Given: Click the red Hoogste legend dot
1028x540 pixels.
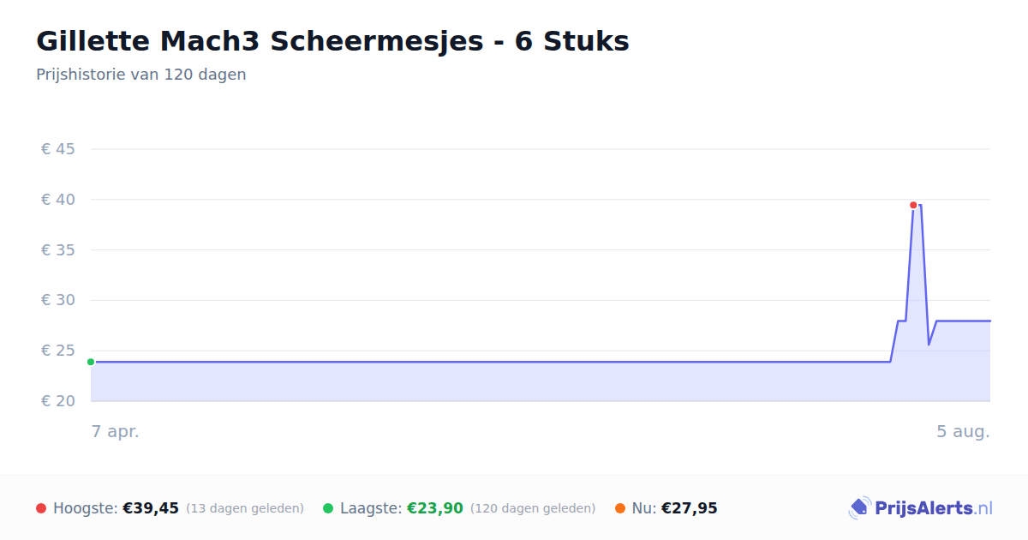Looking at the screenshot, I should [41, 508].
